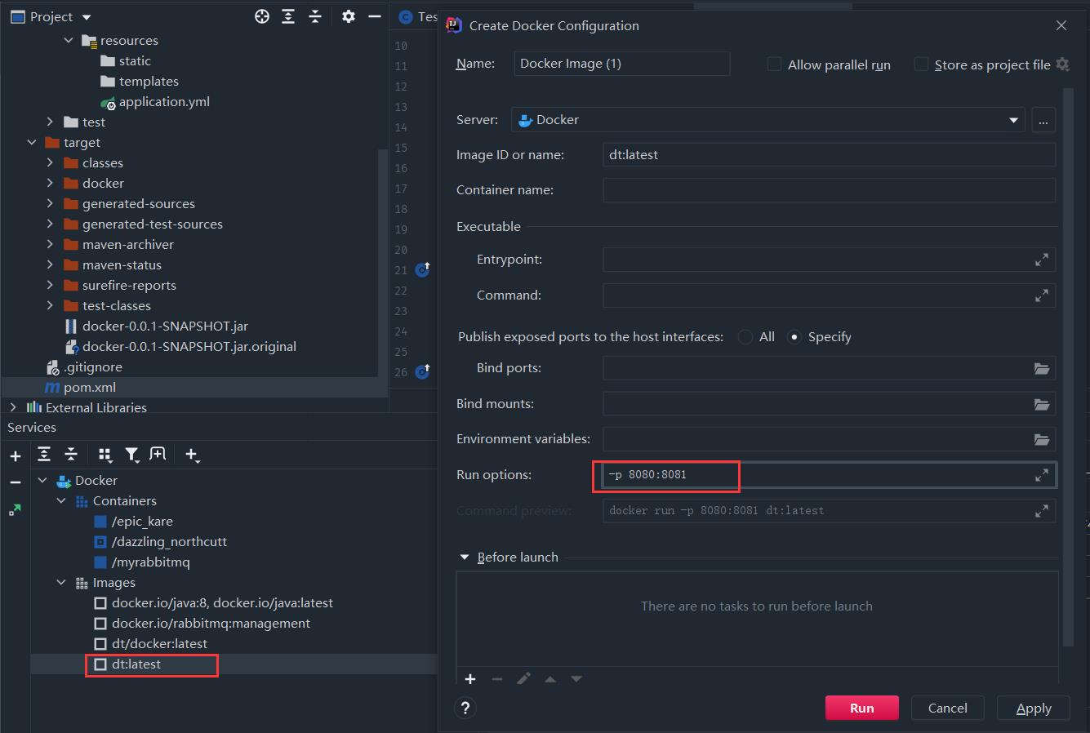Image resolution: width=1090 pixels, height=733 pixels.
Task: Close the Create Docker Configuration dialog
Action: click(x=1061, y=25)
